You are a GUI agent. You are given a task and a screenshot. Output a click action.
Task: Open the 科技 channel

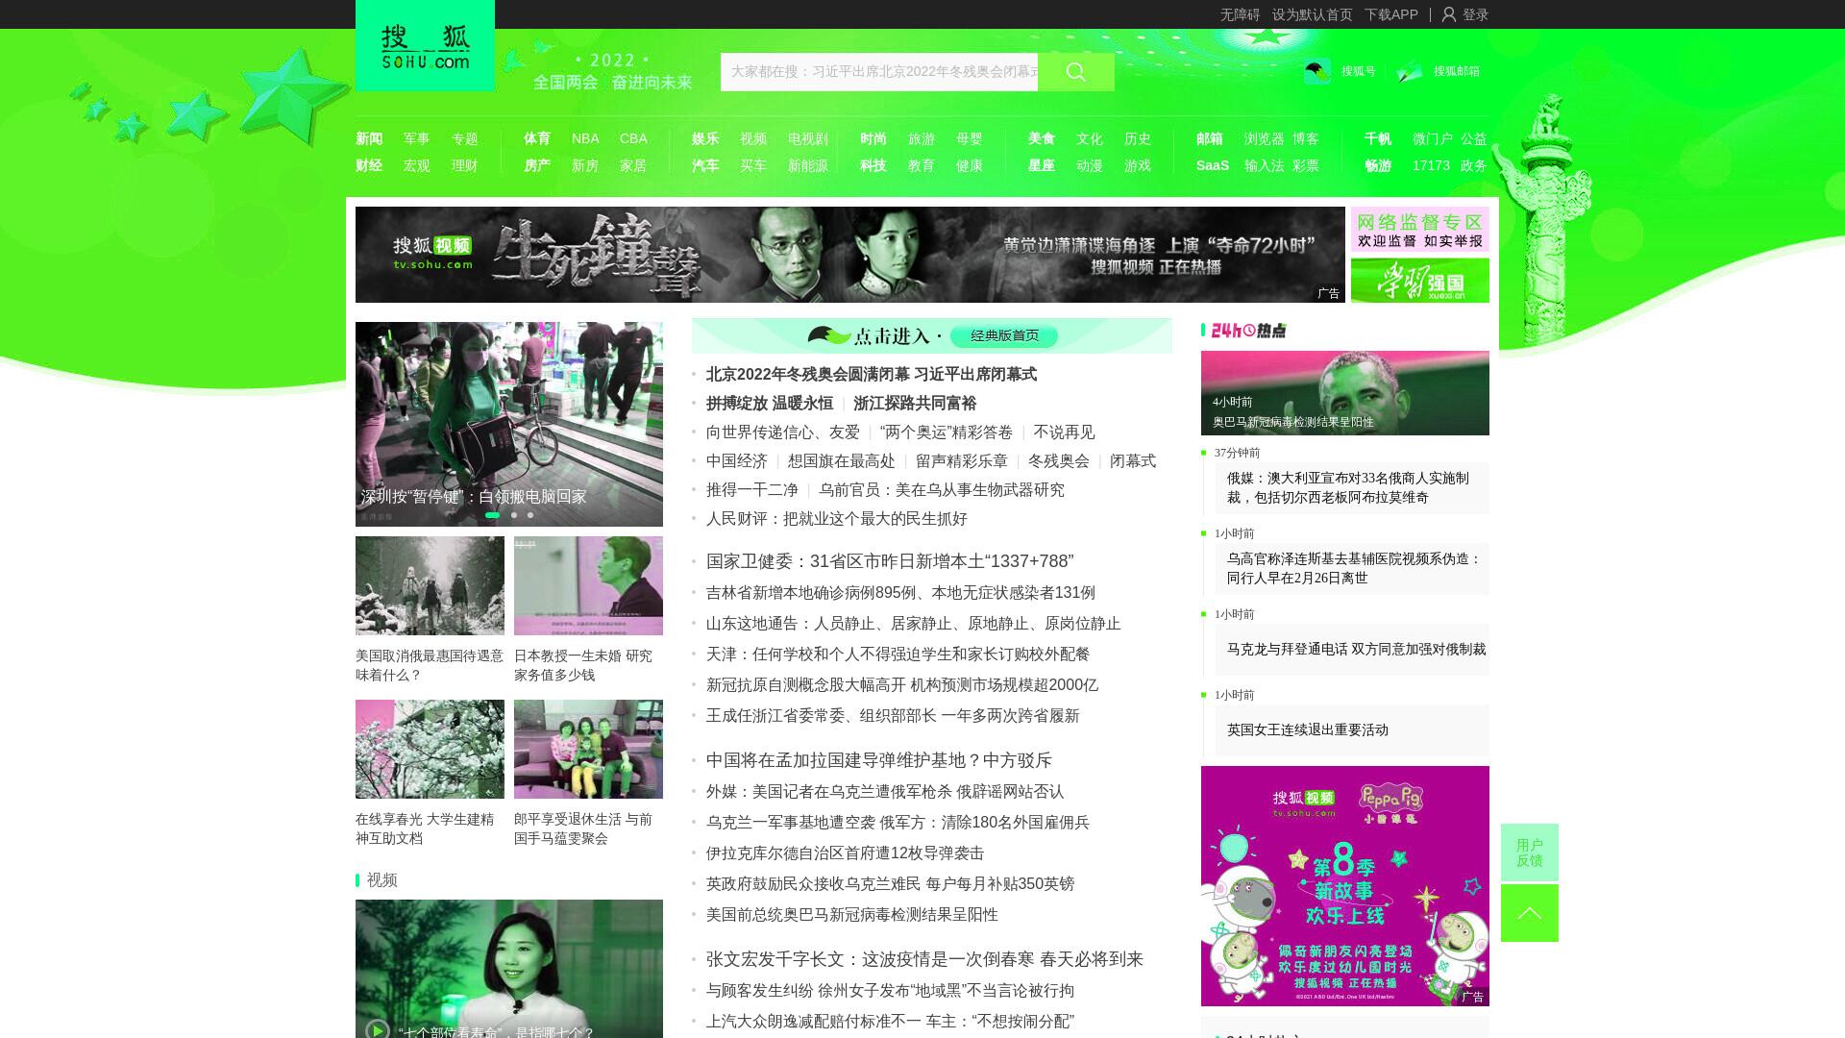coord(873,165)
